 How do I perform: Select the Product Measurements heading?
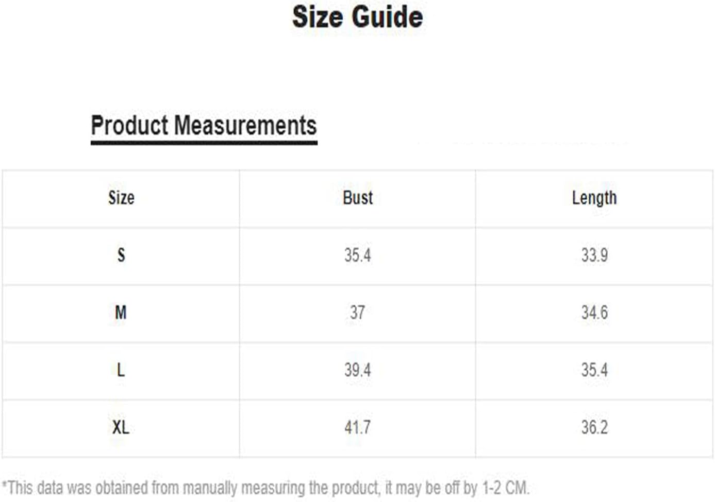[x=204, y=125]
